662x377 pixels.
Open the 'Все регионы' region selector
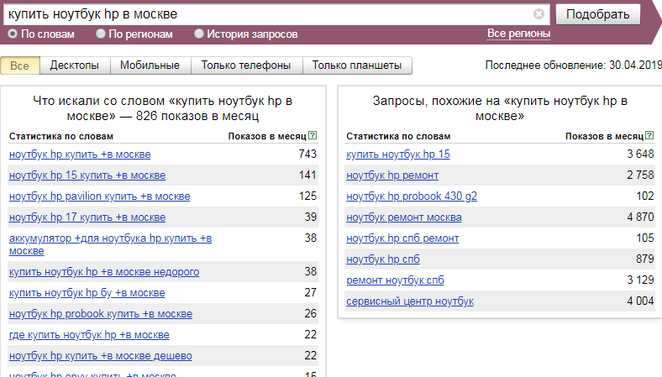pos(518,34)
